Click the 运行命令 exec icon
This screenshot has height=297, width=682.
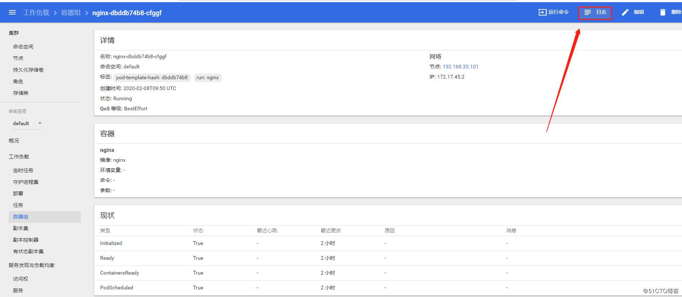(x=542, y=12)
